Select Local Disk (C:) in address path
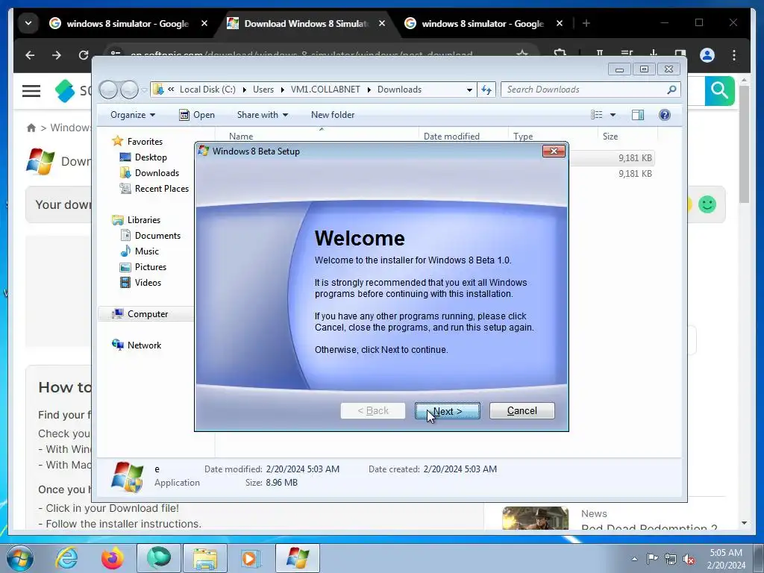 click(x=207, y=90)
